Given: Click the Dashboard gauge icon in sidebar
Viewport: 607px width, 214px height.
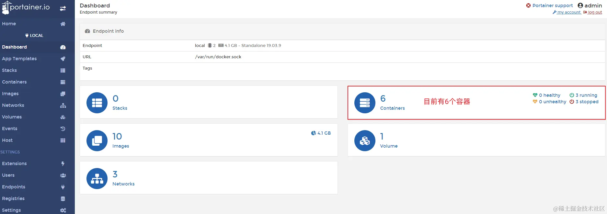Looking at the screenshot, I should (63, 47).
